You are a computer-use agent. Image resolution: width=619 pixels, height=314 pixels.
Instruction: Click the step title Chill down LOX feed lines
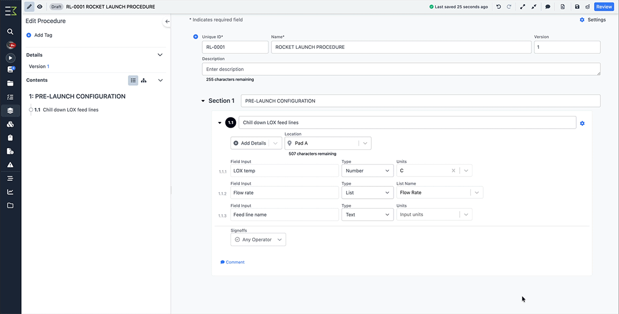(408, 123)
